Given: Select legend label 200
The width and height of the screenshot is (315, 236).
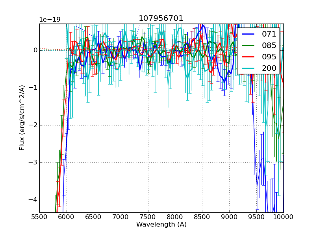Looking at the screenshot, I should pos(269,68).
